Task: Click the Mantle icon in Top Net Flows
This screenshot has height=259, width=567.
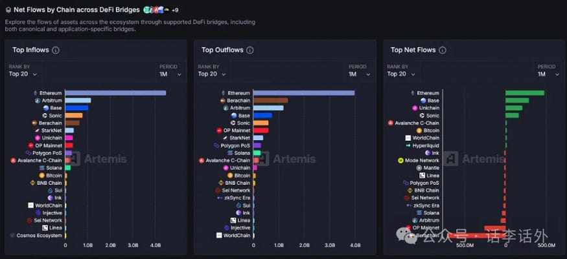Action: point(419,168)
